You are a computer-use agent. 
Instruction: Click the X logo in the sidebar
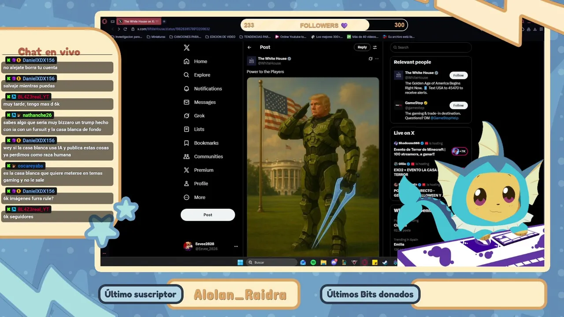186,48
